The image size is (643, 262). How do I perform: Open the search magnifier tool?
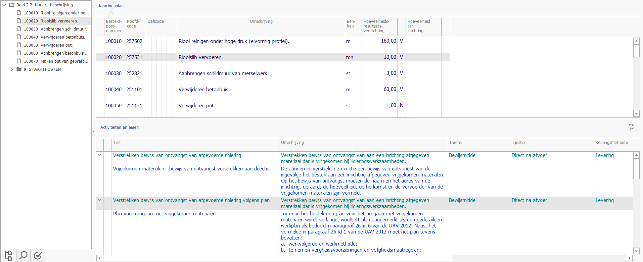coord(23,255)
